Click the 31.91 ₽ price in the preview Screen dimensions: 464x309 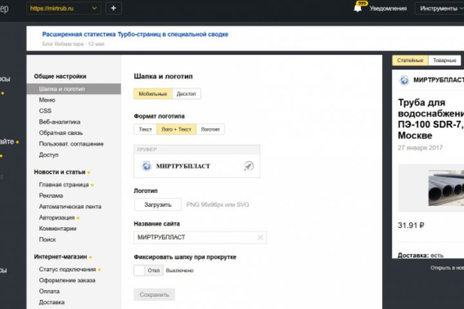(x=411, y=225)
